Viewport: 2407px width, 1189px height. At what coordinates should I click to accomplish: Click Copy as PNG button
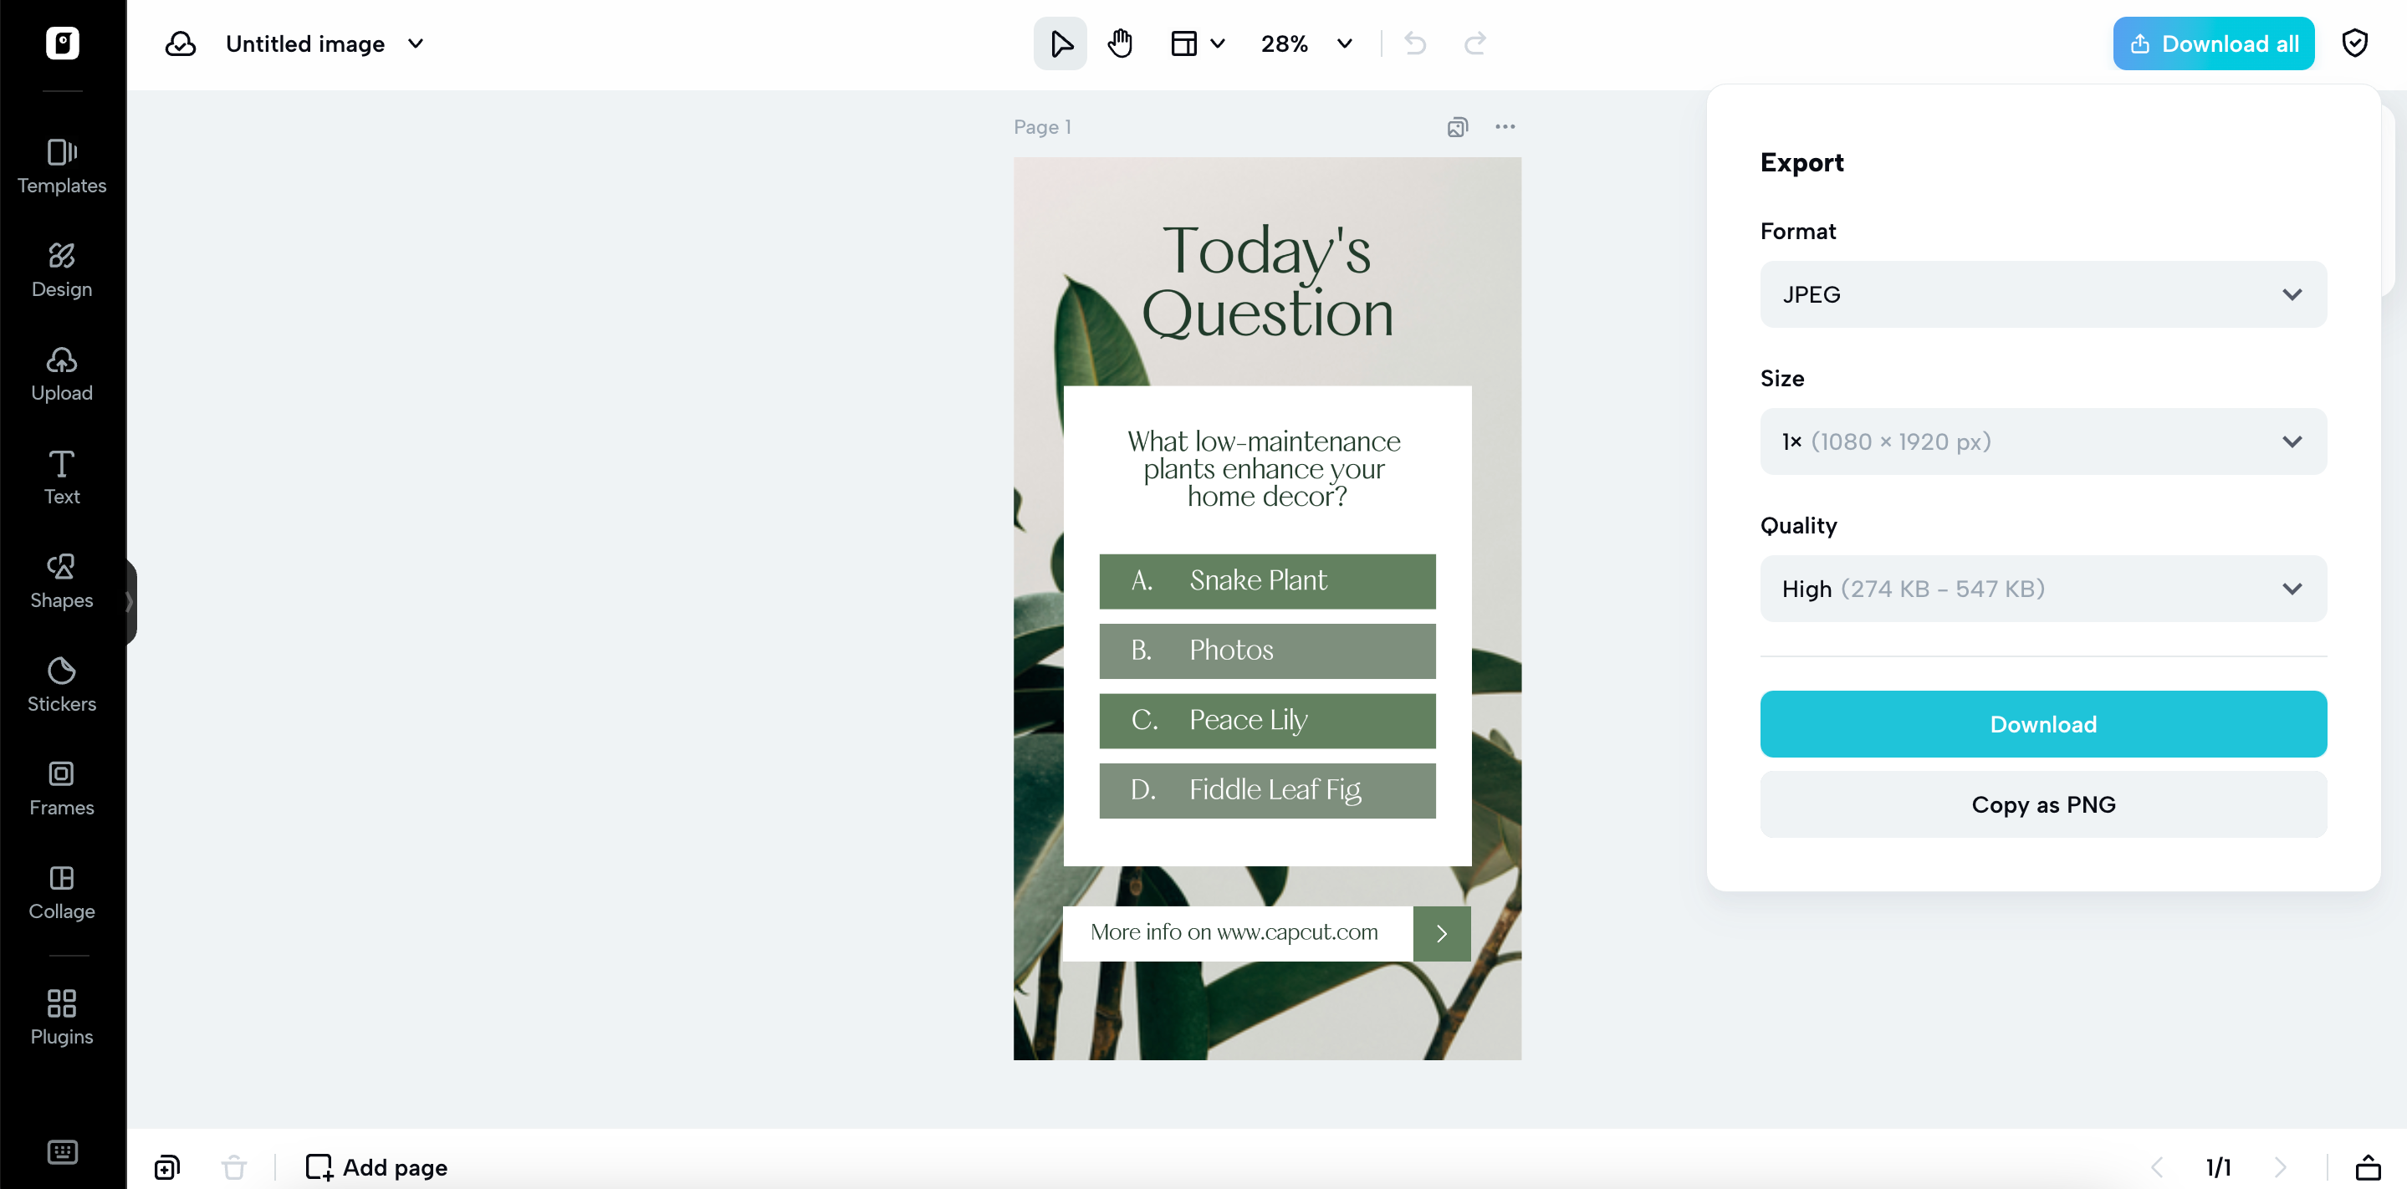[x=2042, y=804]
